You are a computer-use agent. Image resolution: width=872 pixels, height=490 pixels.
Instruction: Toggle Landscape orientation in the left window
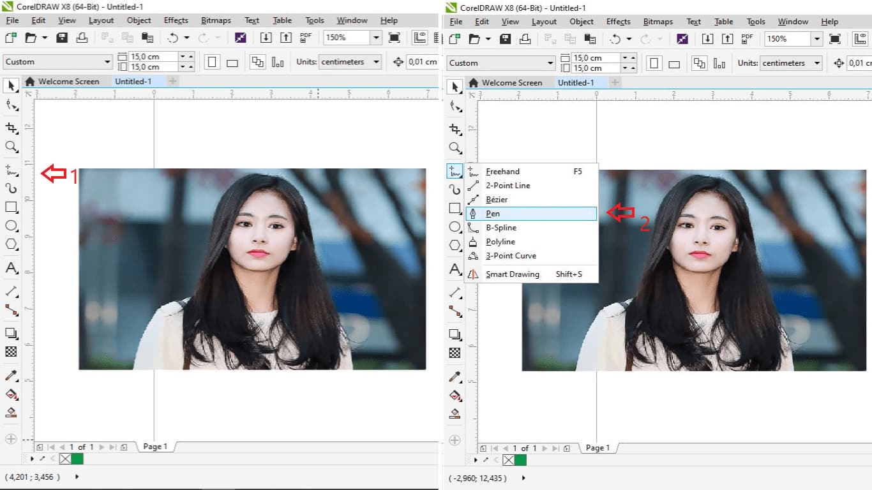pyautogui.click(x=232, y=63)
